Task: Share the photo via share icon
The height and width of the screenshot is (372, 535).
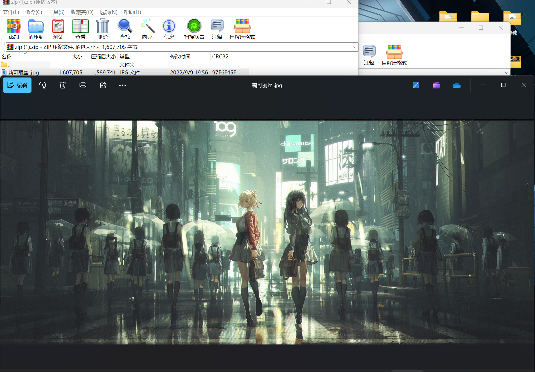Action: tap(103, 85)
